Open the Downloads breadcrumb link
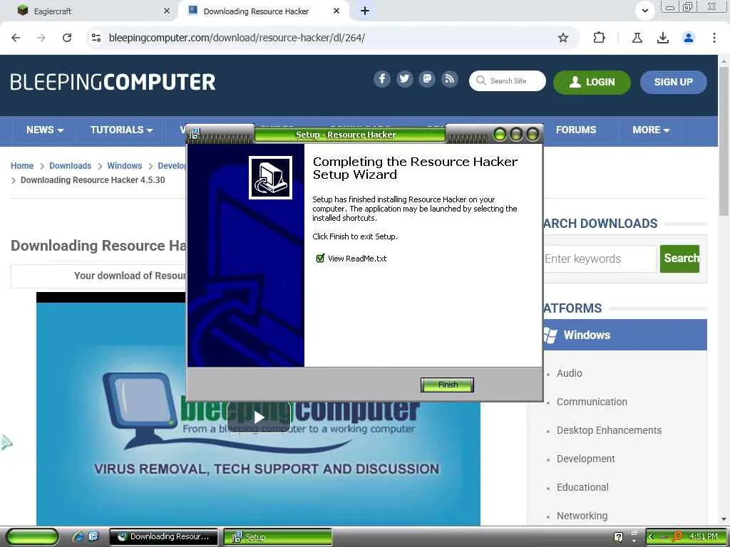 pos(71,165)
